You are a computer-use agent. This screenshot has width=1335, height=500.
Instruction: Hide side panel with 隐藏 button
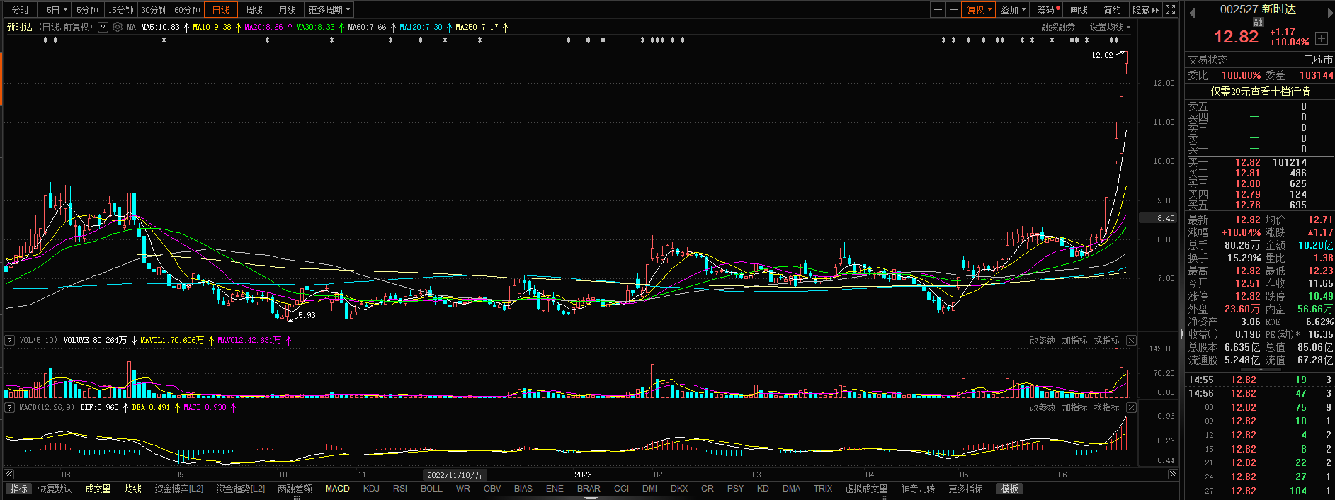coord(1144,10)
